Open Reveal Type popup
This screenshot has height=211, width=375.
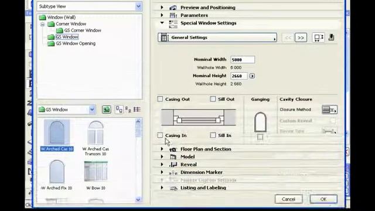point(329,131)
